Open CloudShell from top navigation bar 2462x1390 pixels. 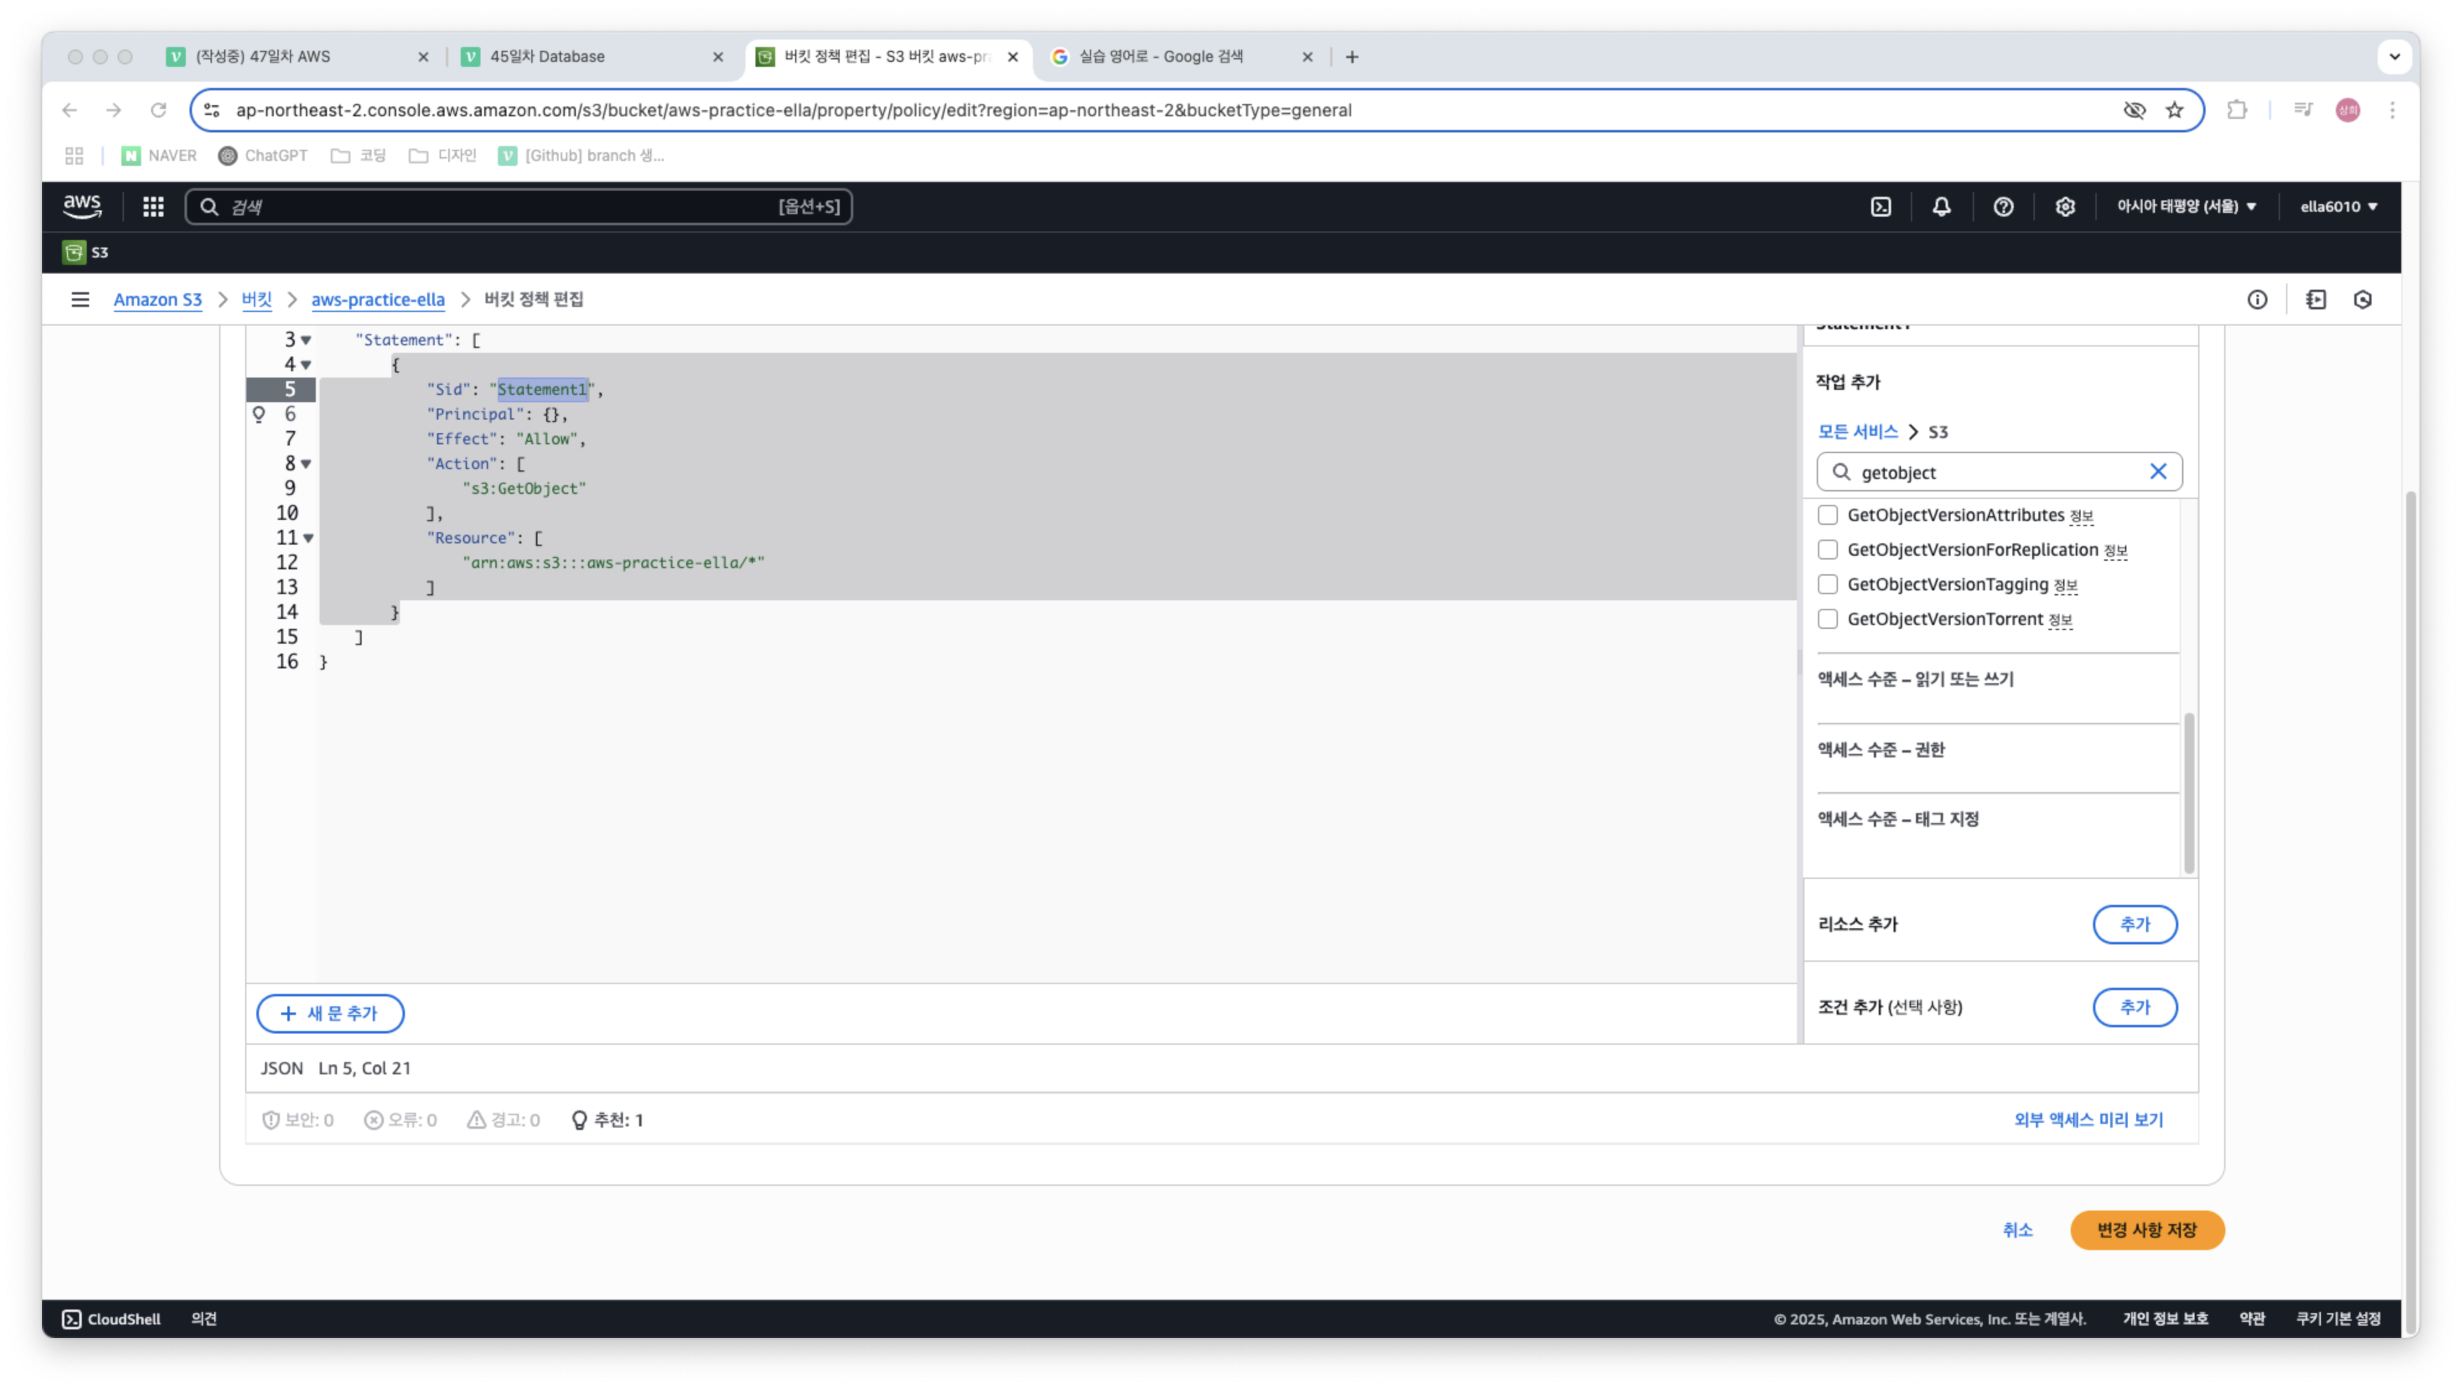1880,206
